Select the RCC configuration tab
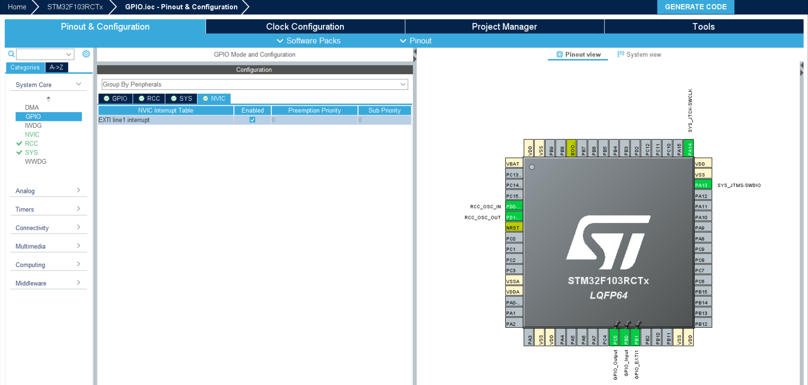 (149, 99)
